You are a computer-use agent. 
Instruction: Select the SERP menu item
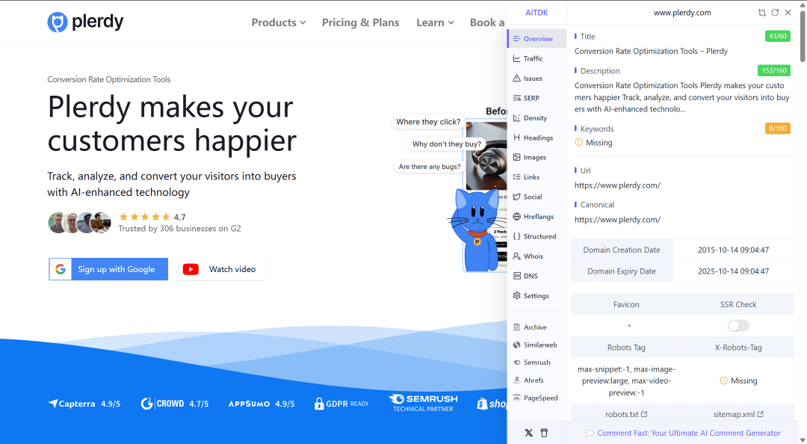pos(531,98)
